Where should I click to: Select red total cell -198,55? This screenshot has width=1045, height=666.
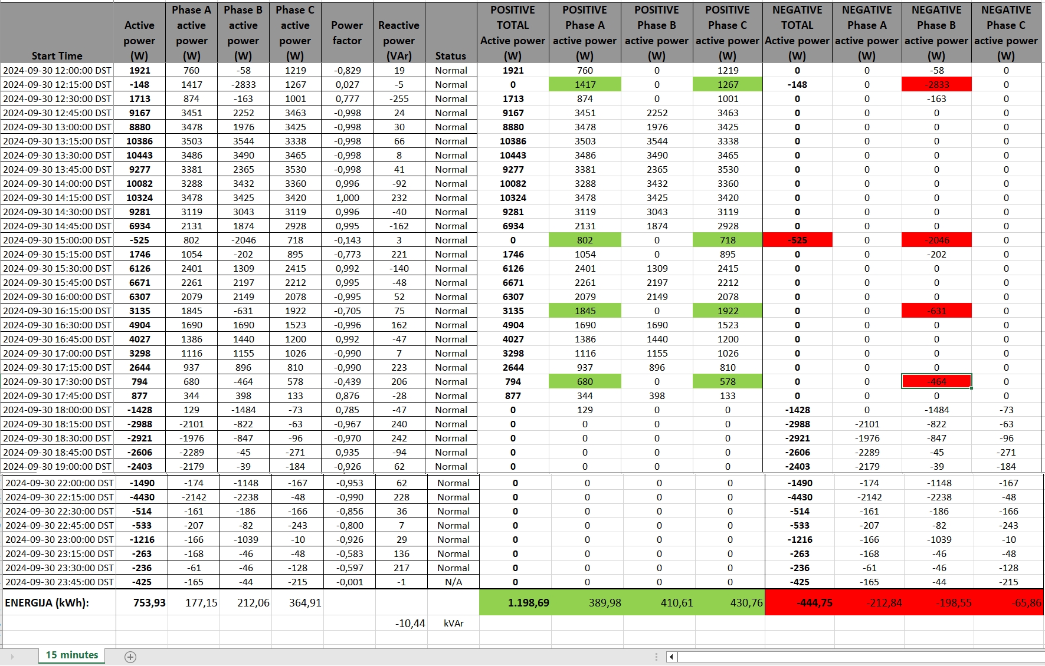click(x=939, y=602)
